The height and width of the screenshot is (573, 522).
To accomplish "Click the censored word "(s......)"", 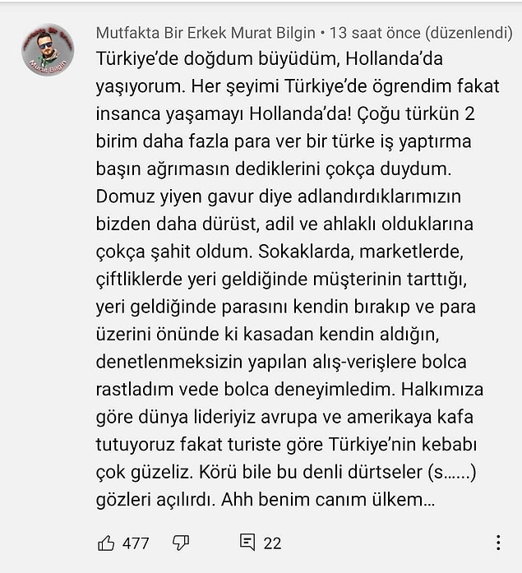I will pyautogui.click(x=452, y=472).
